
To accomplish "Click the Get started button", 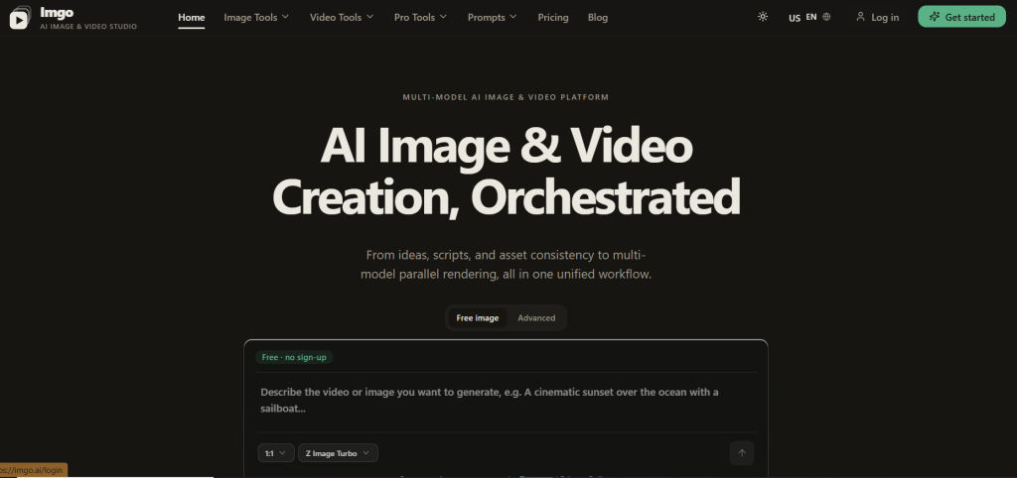I will [x=961, y=17].
